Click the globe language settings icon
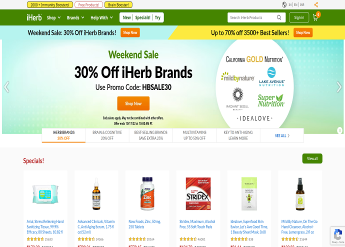Viewport: 345px width, 247px height. pos(284,4)
